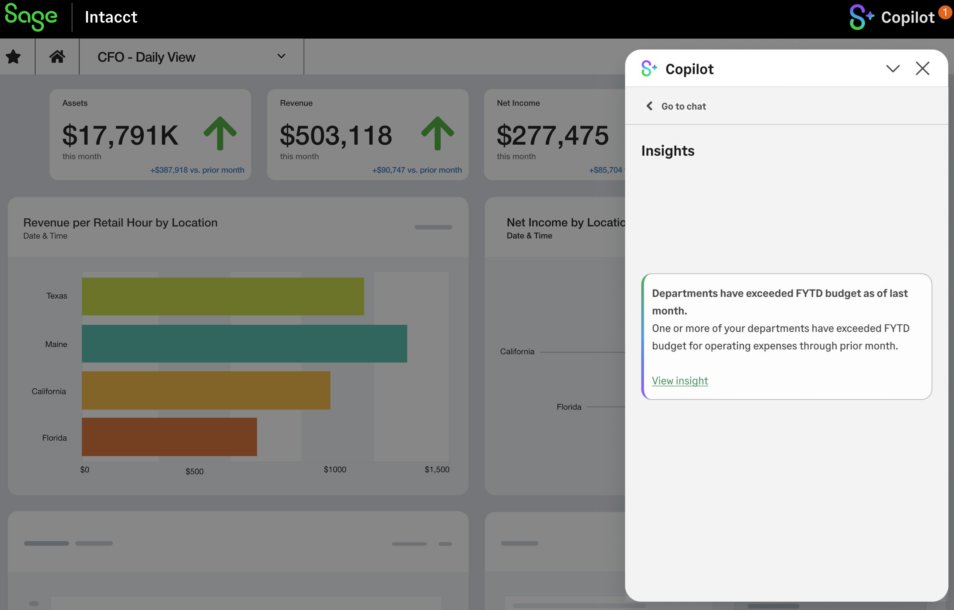This screenshot has height=610, width=954.
Task: Open the View insight link
Action: pyautogui.click(x=680, y=381)
